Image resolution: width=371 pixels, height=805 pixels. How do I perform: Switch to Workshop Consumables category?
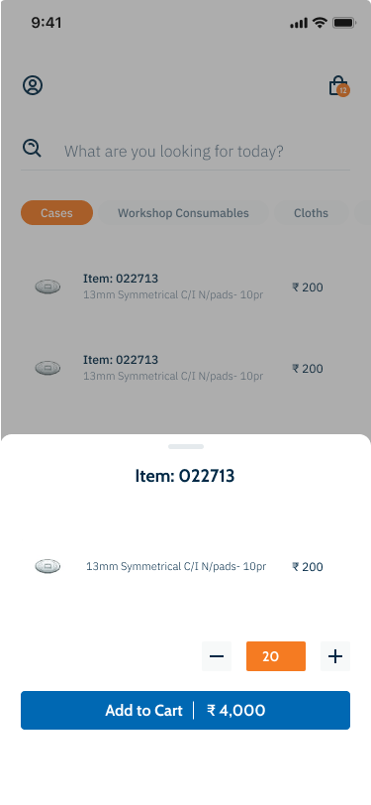[x=183, y=212]
